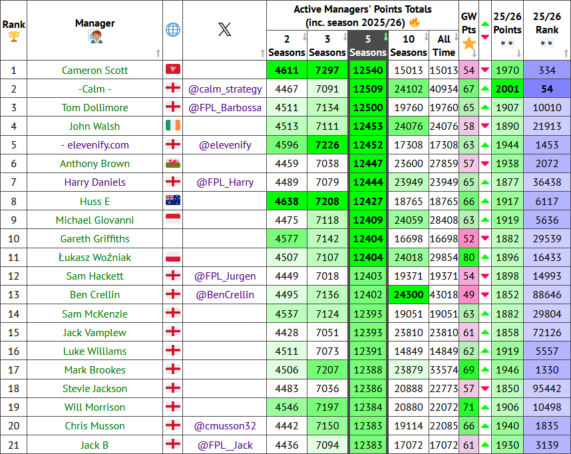This screenshot has width=571, height=454.
Task: Click the Ireland flag in John Walsh's row
Action: (x=173, y=125)
